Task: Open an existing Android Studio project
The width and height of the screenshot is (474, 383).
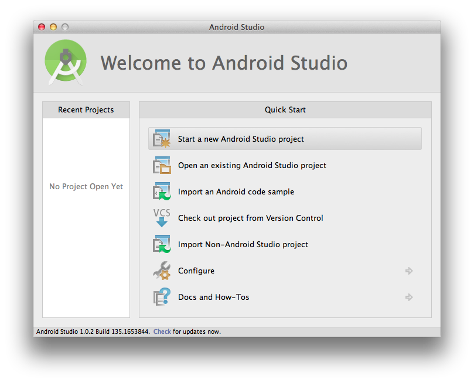Action: point(252,165)
